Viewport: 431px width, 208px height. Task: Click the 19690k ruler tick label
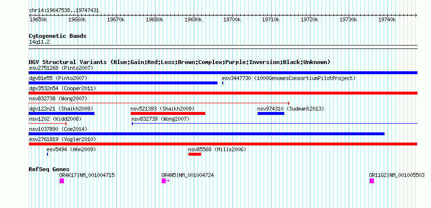[193, 19]
